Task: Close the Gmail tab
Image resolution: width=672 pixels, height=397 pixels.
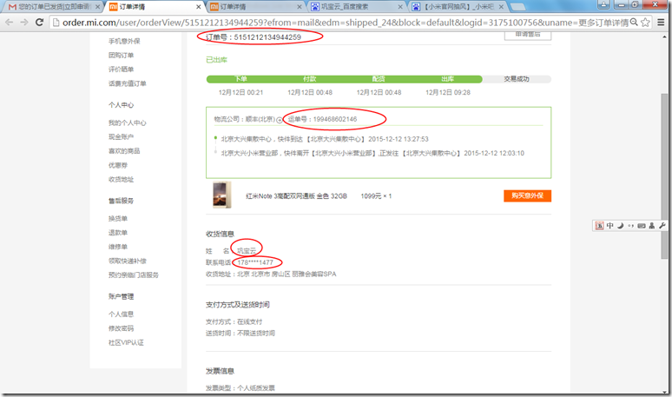Action: coord(98,7)
